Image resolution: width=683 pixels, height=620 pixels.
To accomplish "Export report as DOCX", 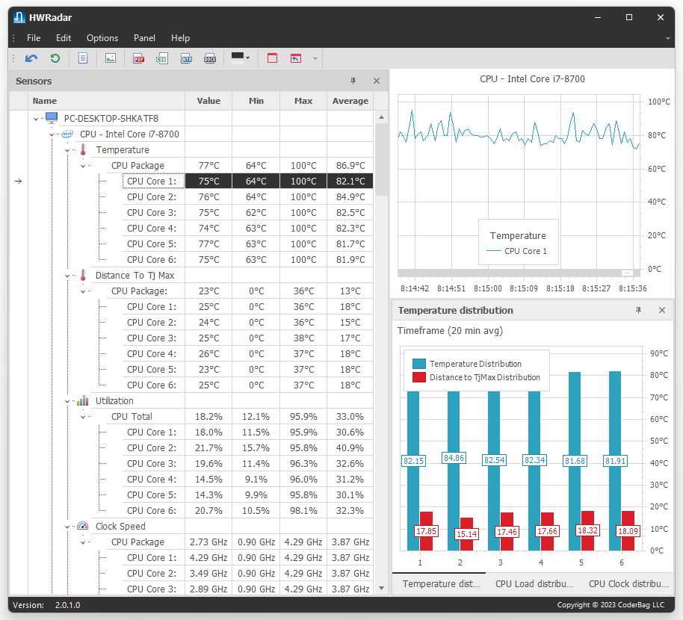I will tap(210, 58).
